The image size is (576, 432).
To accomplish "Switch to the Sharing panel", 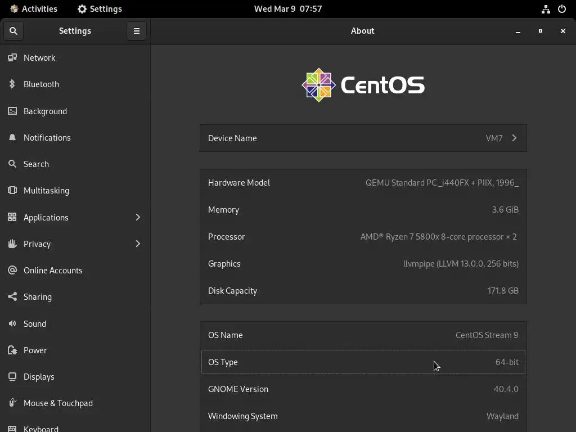I will point(75,296).
